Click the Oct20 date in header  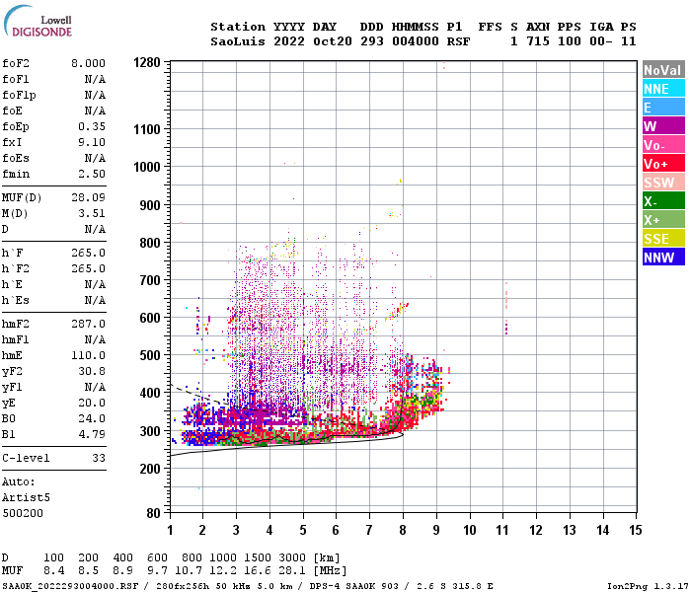(333, 41)
